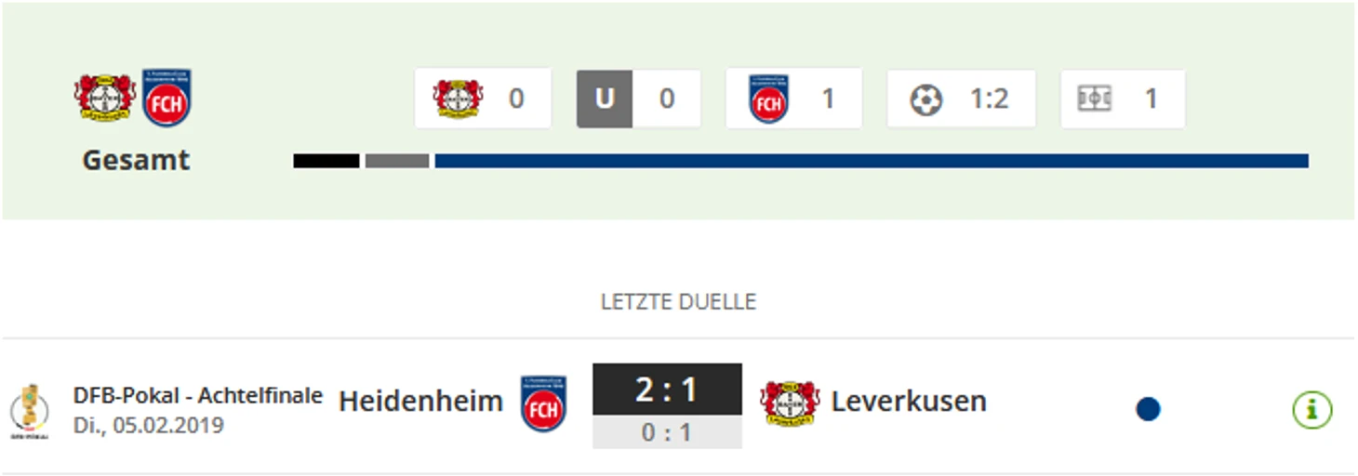1358x476 pixels.
Task: Click black Leverkusen segment of balance bar
Action: pos(326,161)
